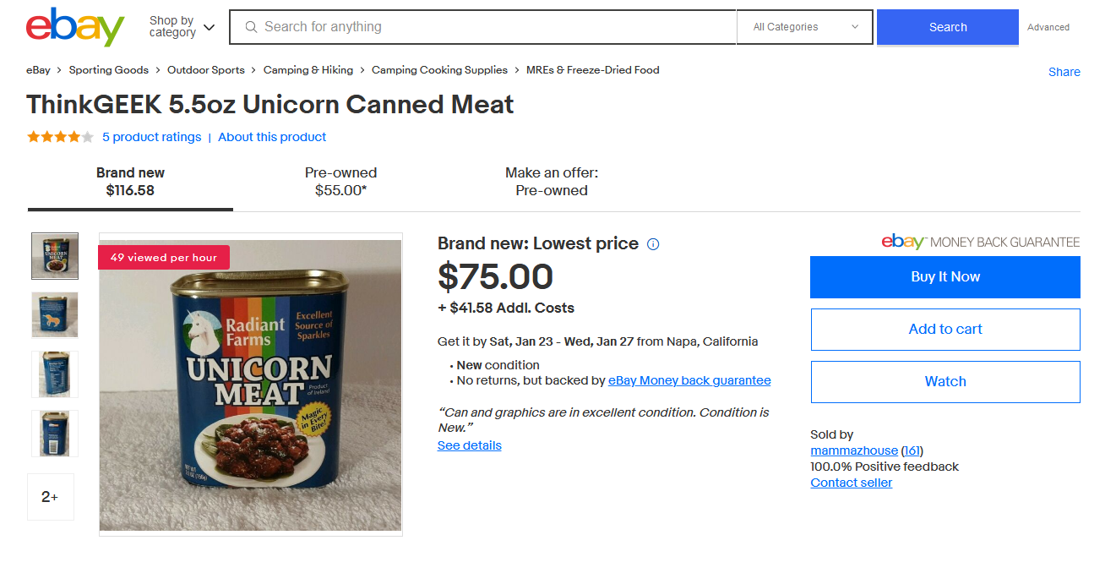Open the Shop by category dropdown
The width and height of the screenshot is (1116, 584).
click(182, 27)
